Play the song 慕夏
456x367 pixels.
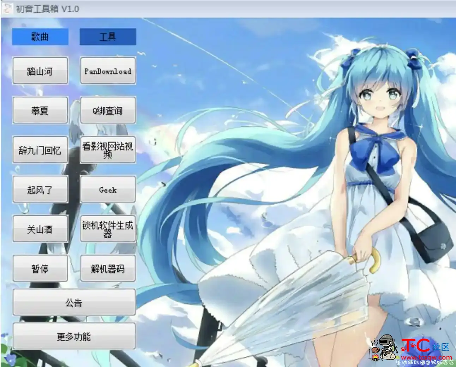pos(40,110)
